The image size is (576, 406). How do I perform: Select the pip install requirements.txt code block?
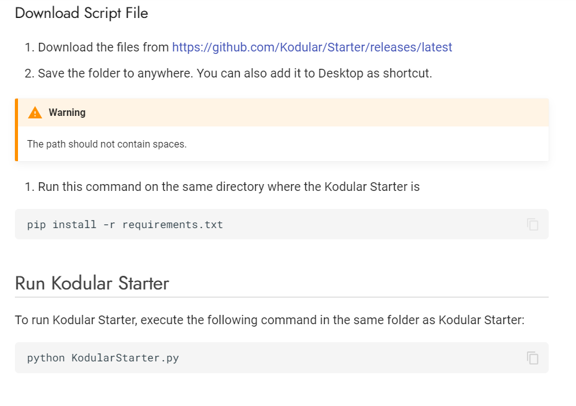[x=124, y=224]
